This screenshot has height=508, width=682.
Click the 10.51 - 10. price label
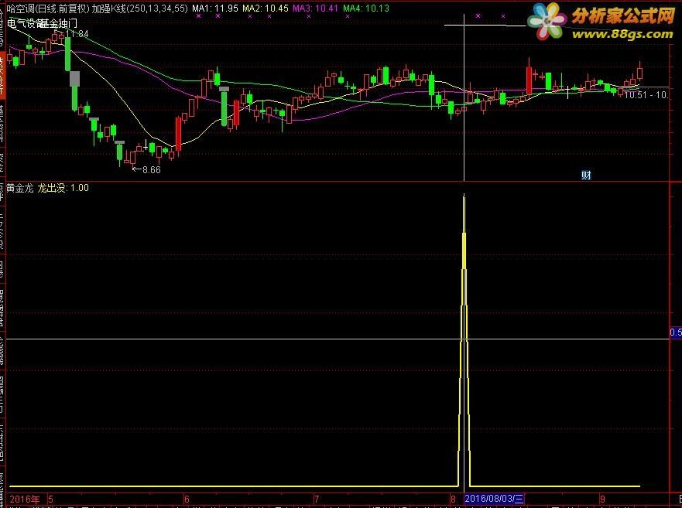pos(646,95)
